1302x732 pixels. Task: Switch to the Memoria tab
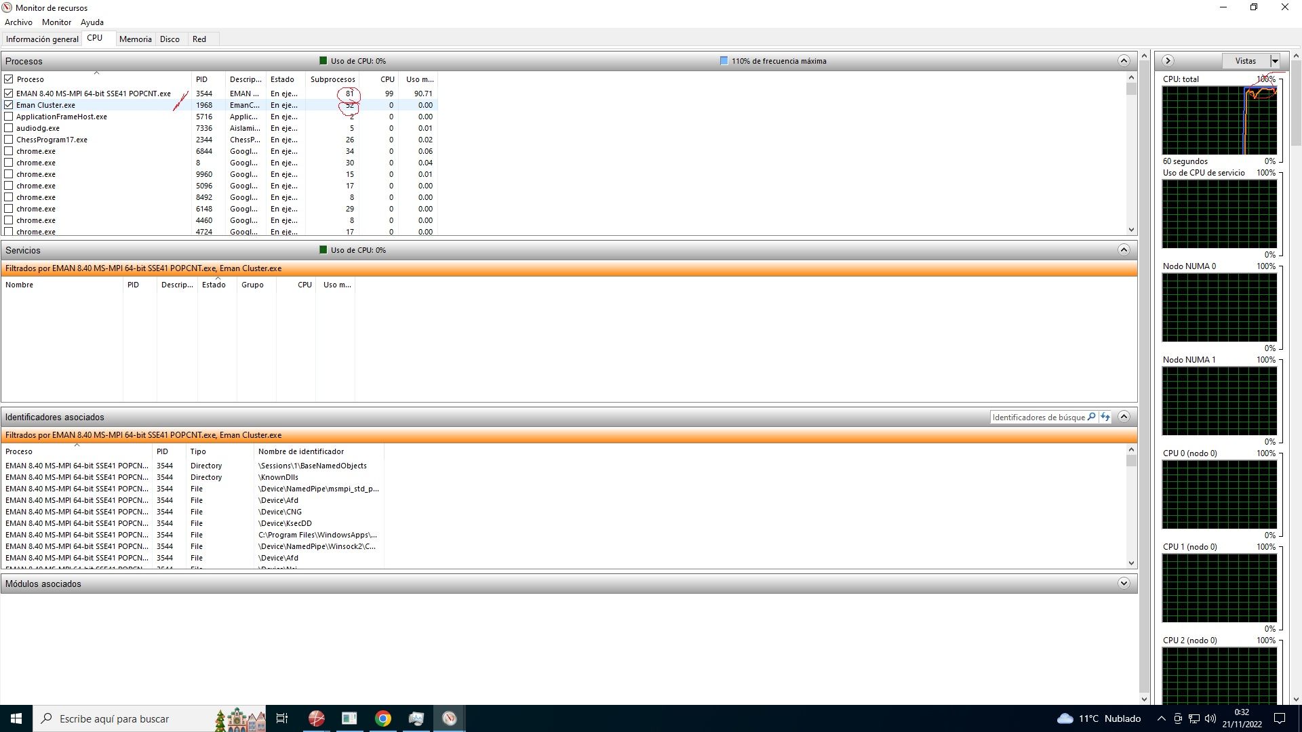(x=135, y=39)
